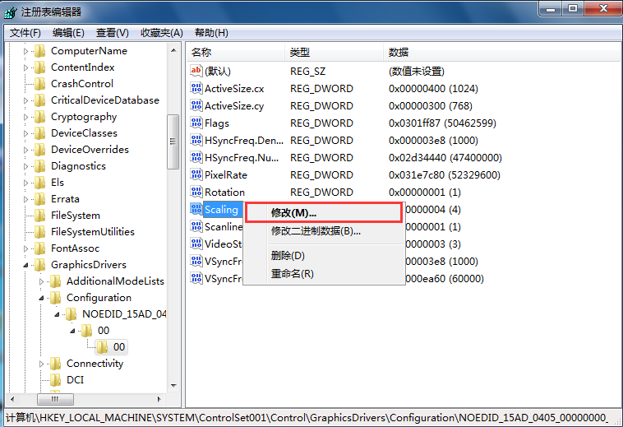
Task: Choose 修改(M)... from context menu
Action: 324,213
